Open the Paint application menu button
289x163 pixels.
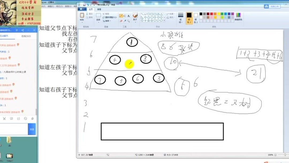82,9
